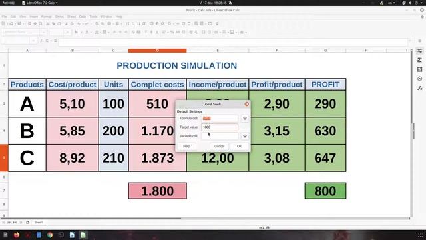Launch Firefox from the dock
The height and width of the screenshot is (240, 426).
point(17,235)
